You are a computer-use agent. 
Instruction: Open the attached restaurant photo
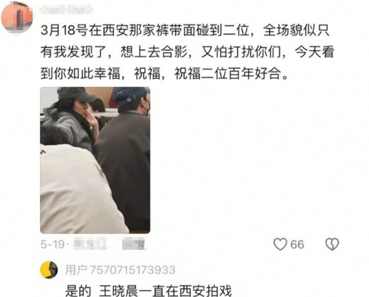tap(95, 160)
